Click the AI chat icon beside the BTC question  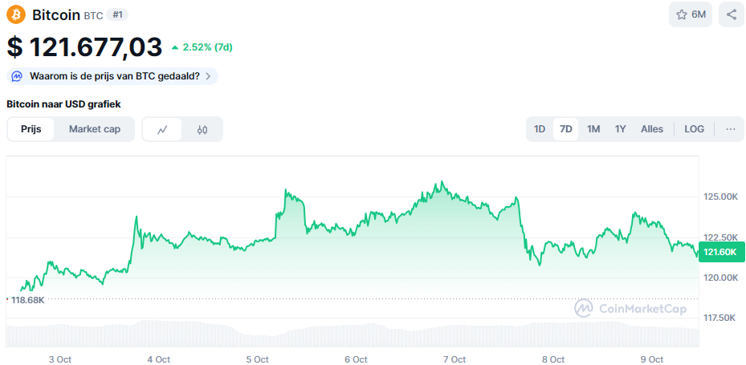(17, 76)
